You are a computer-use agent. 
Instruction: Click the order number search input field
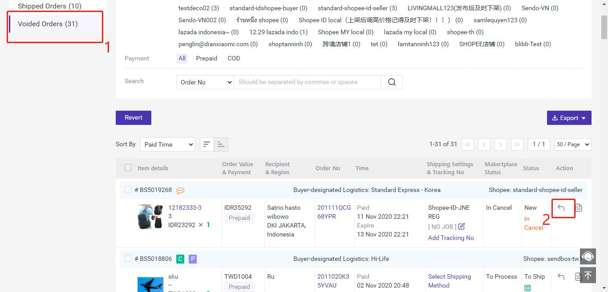tap(307, 82)
